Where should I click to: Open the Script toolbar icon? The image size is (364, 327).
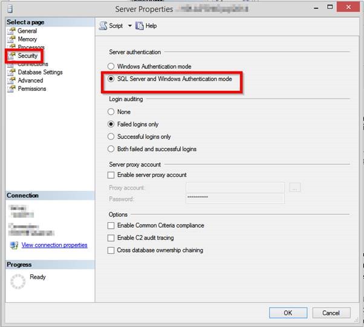point(103,26)
